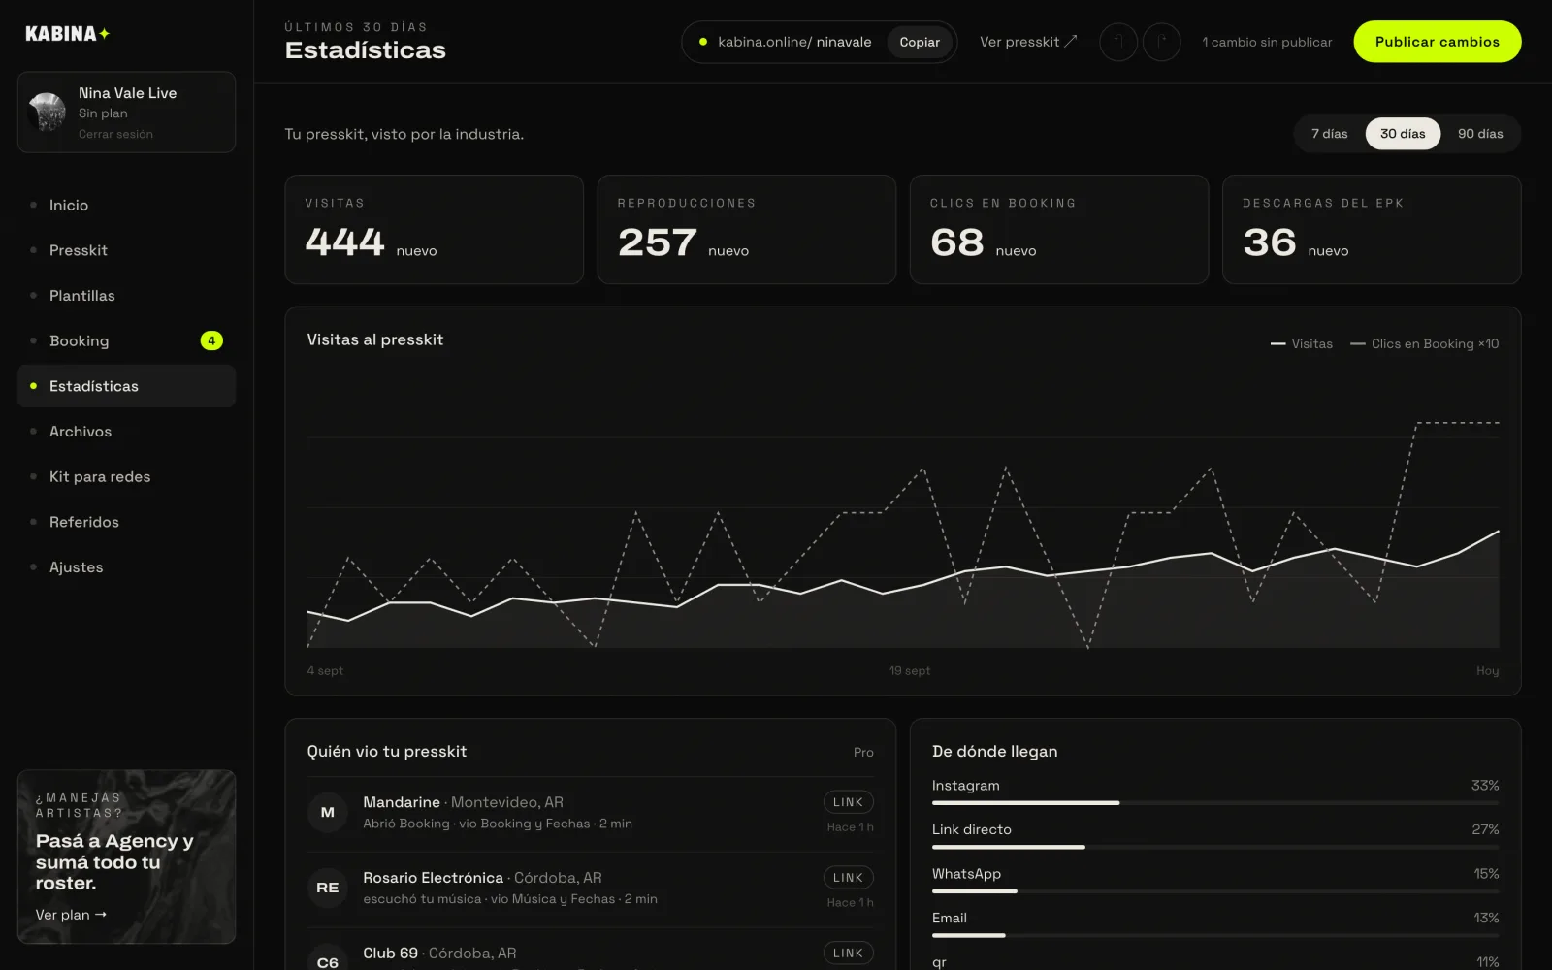Image resolution: width=1552 pixels, height=970 pixels.
Task: Click the 33% value for Instagram
Action: click(1485, 786)
